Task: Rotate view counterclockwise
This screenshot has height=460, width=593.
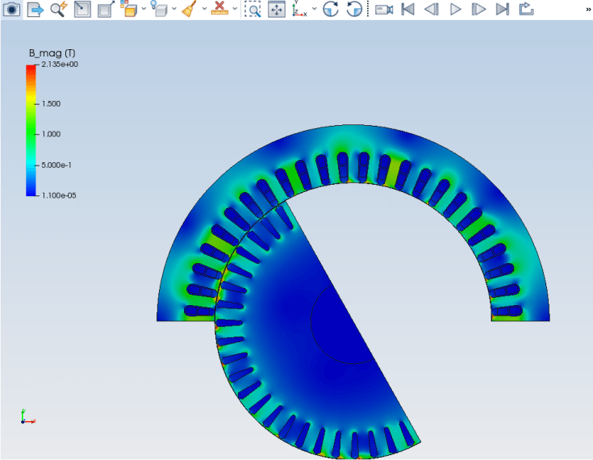Action: click(353, 9)
